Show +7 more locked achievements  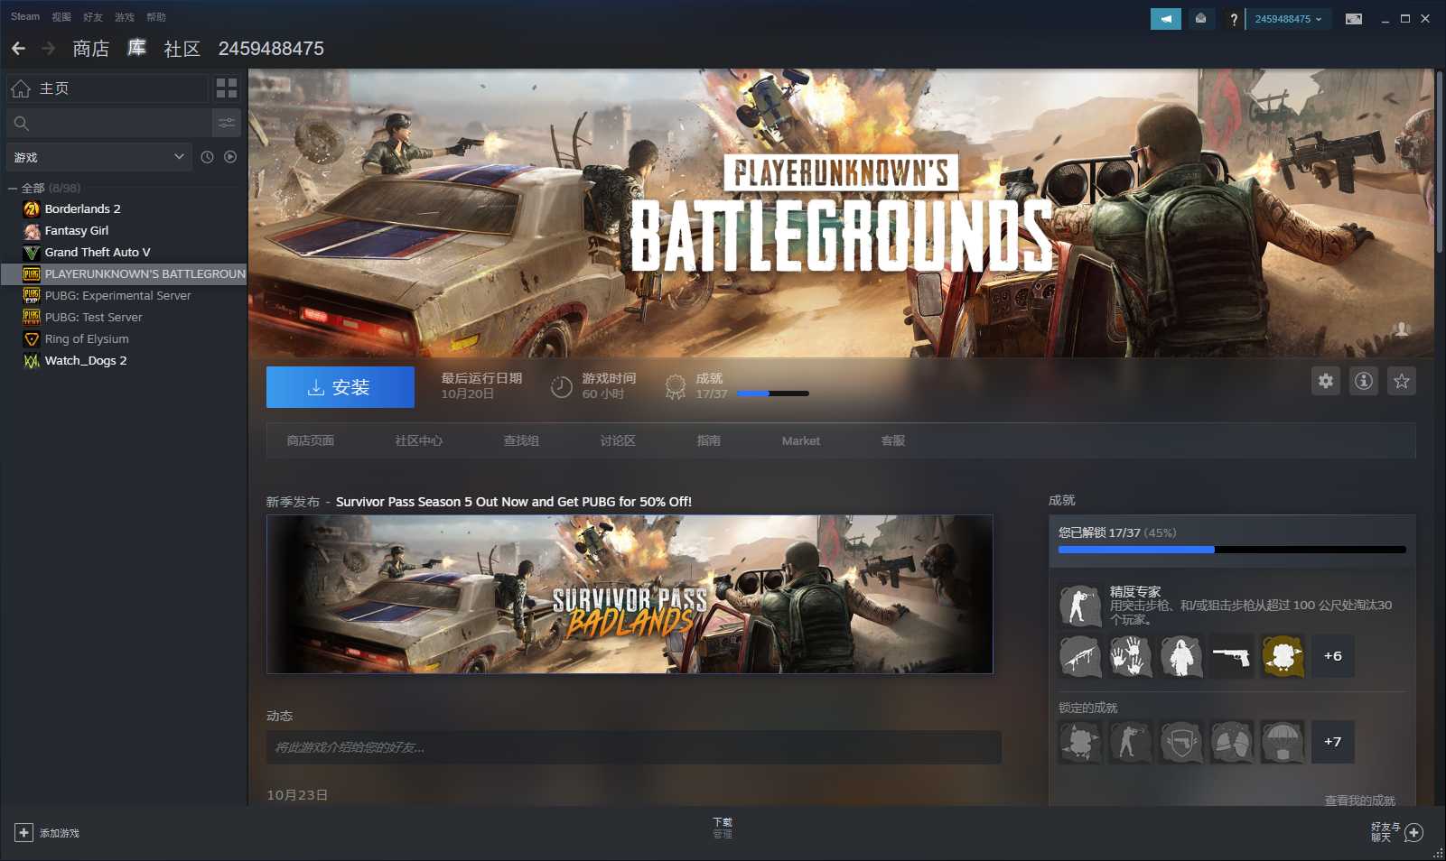pos(1333,742)
